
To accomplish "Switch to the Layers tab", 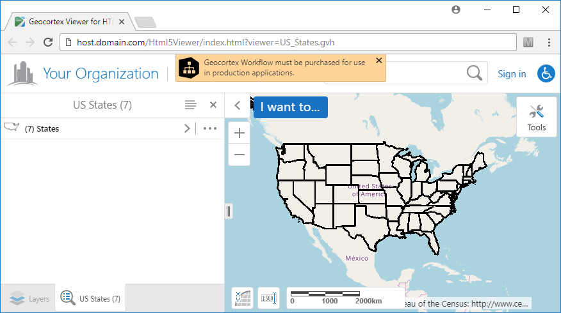I will pyautogui.click(x=29, y=298).
